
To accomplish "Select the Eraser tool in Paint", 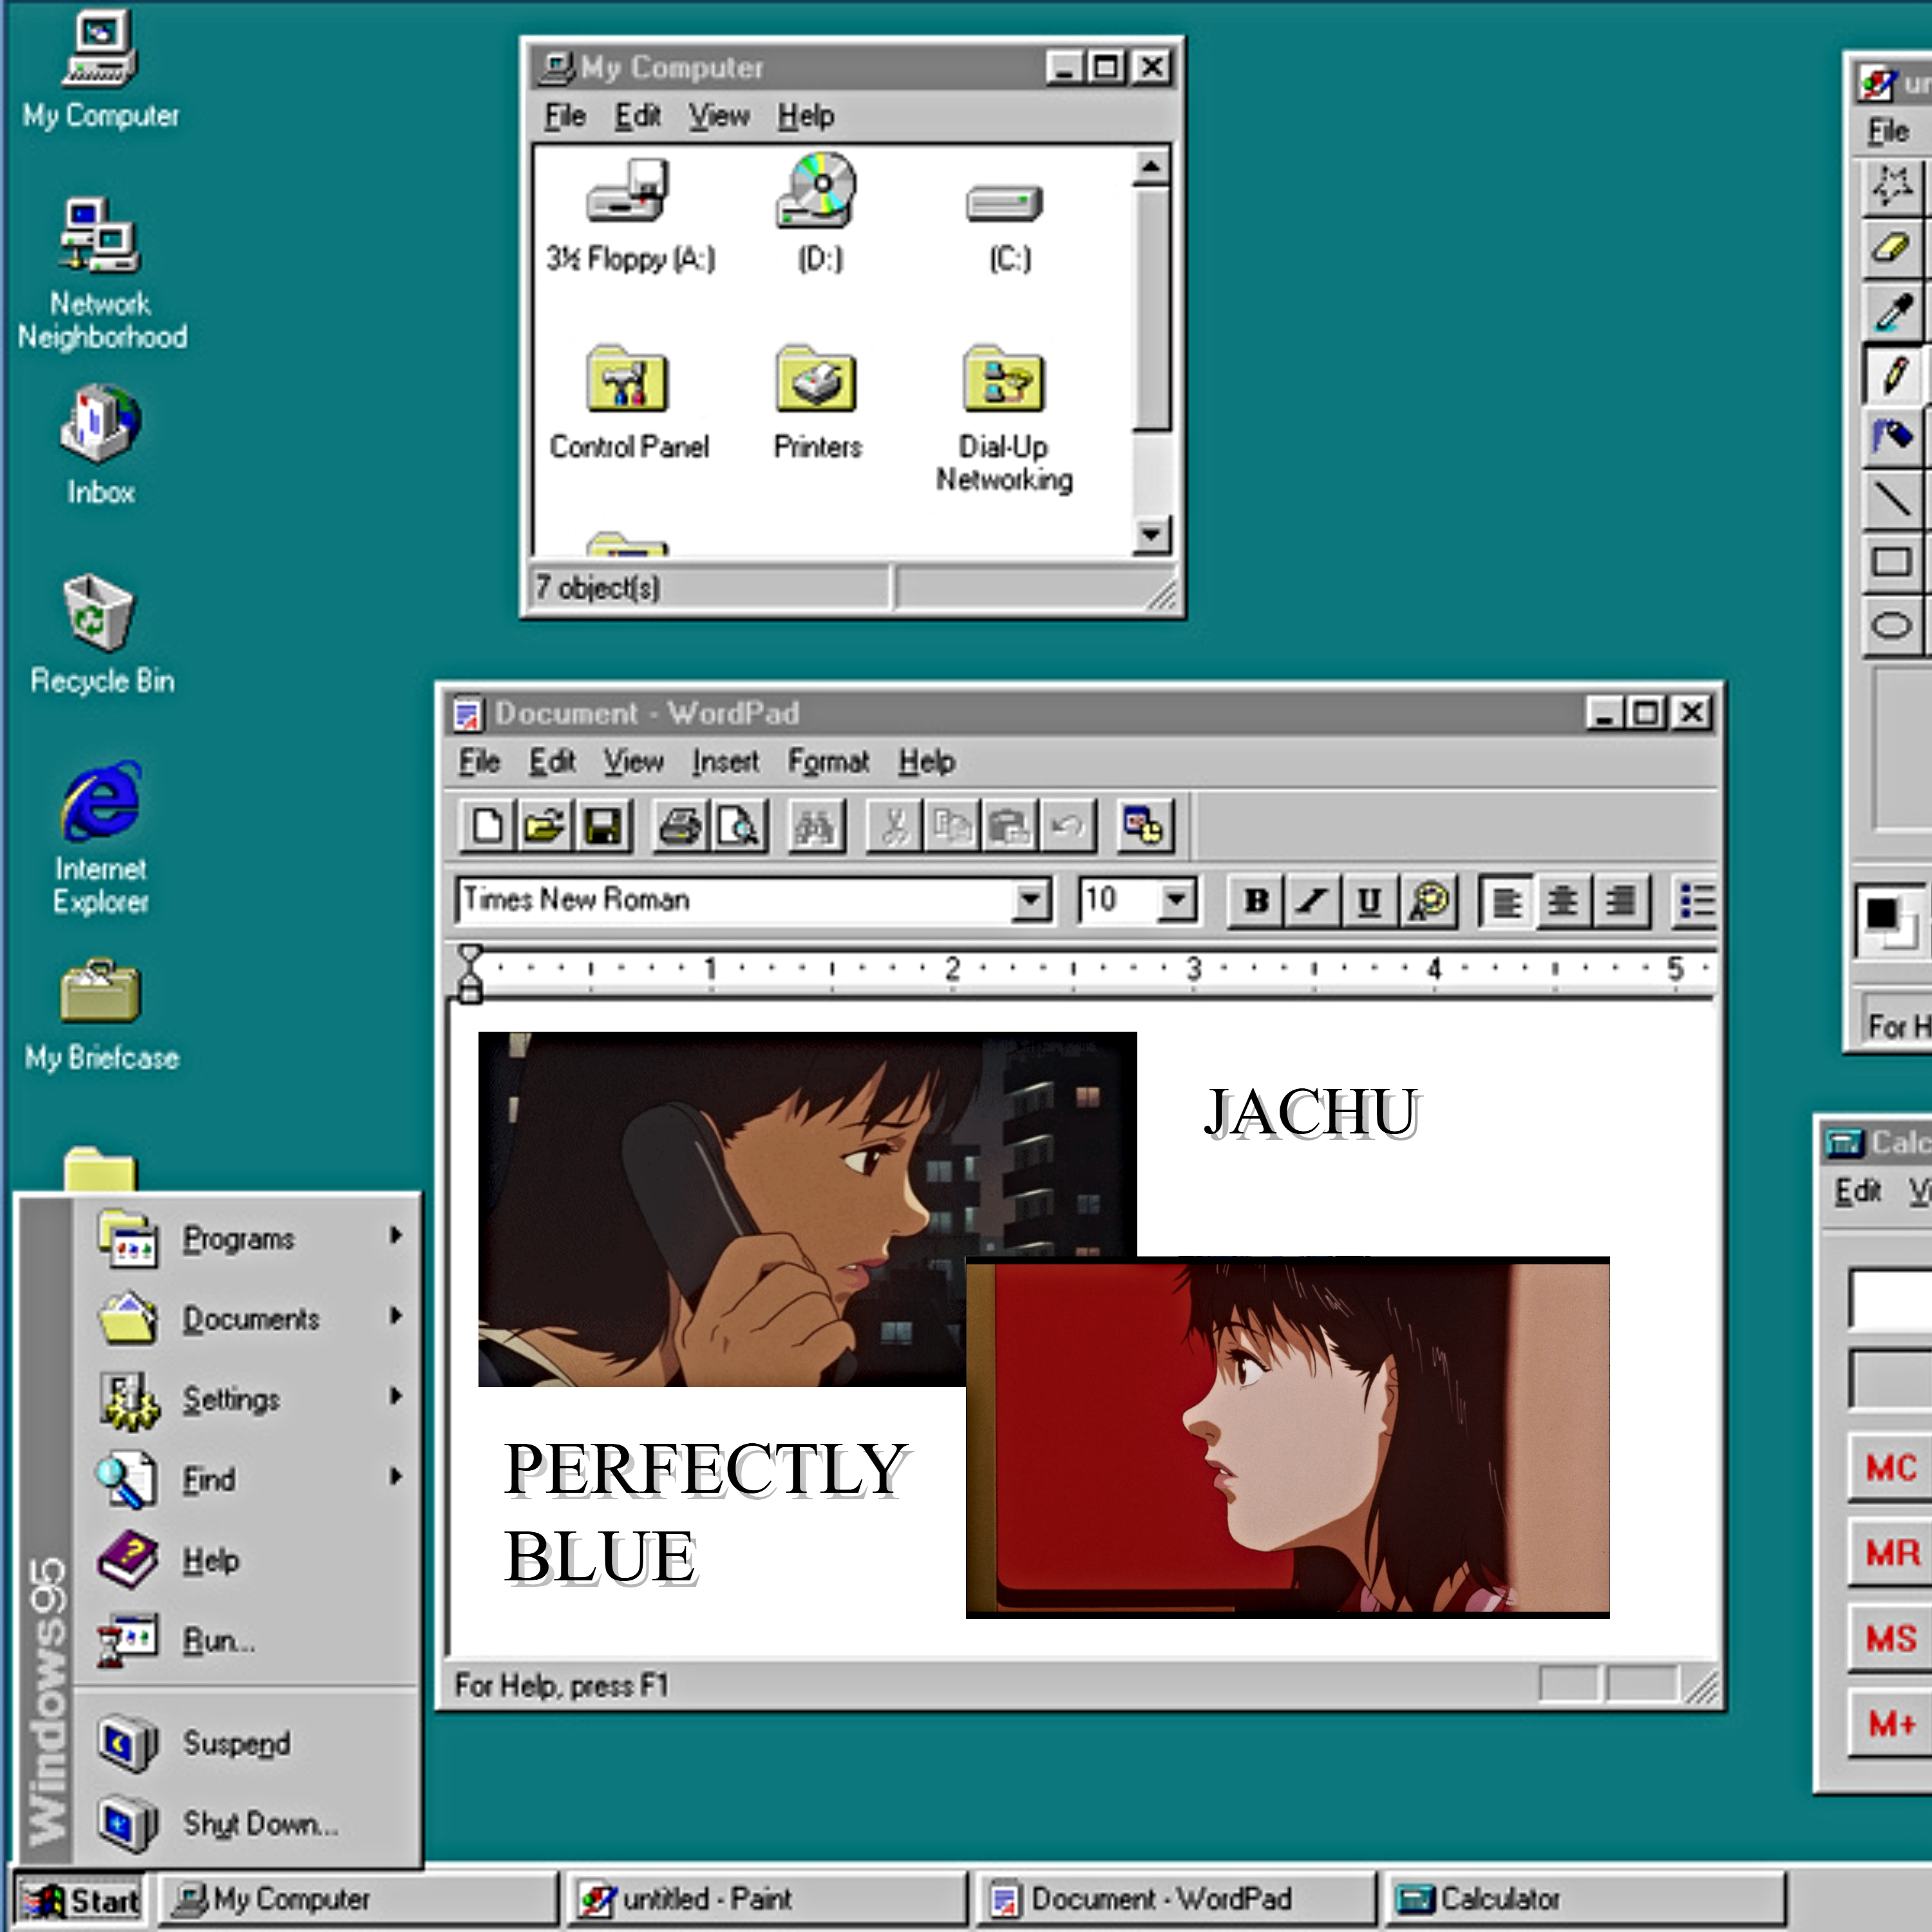I will pyautogui.click(x=1890, y=248).
